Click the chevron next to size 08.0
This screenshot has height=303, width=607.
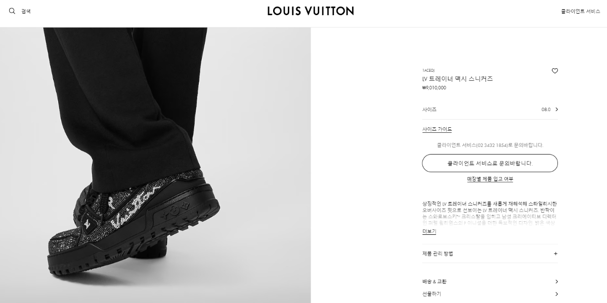pyautogui.click(x=556, y=110)
